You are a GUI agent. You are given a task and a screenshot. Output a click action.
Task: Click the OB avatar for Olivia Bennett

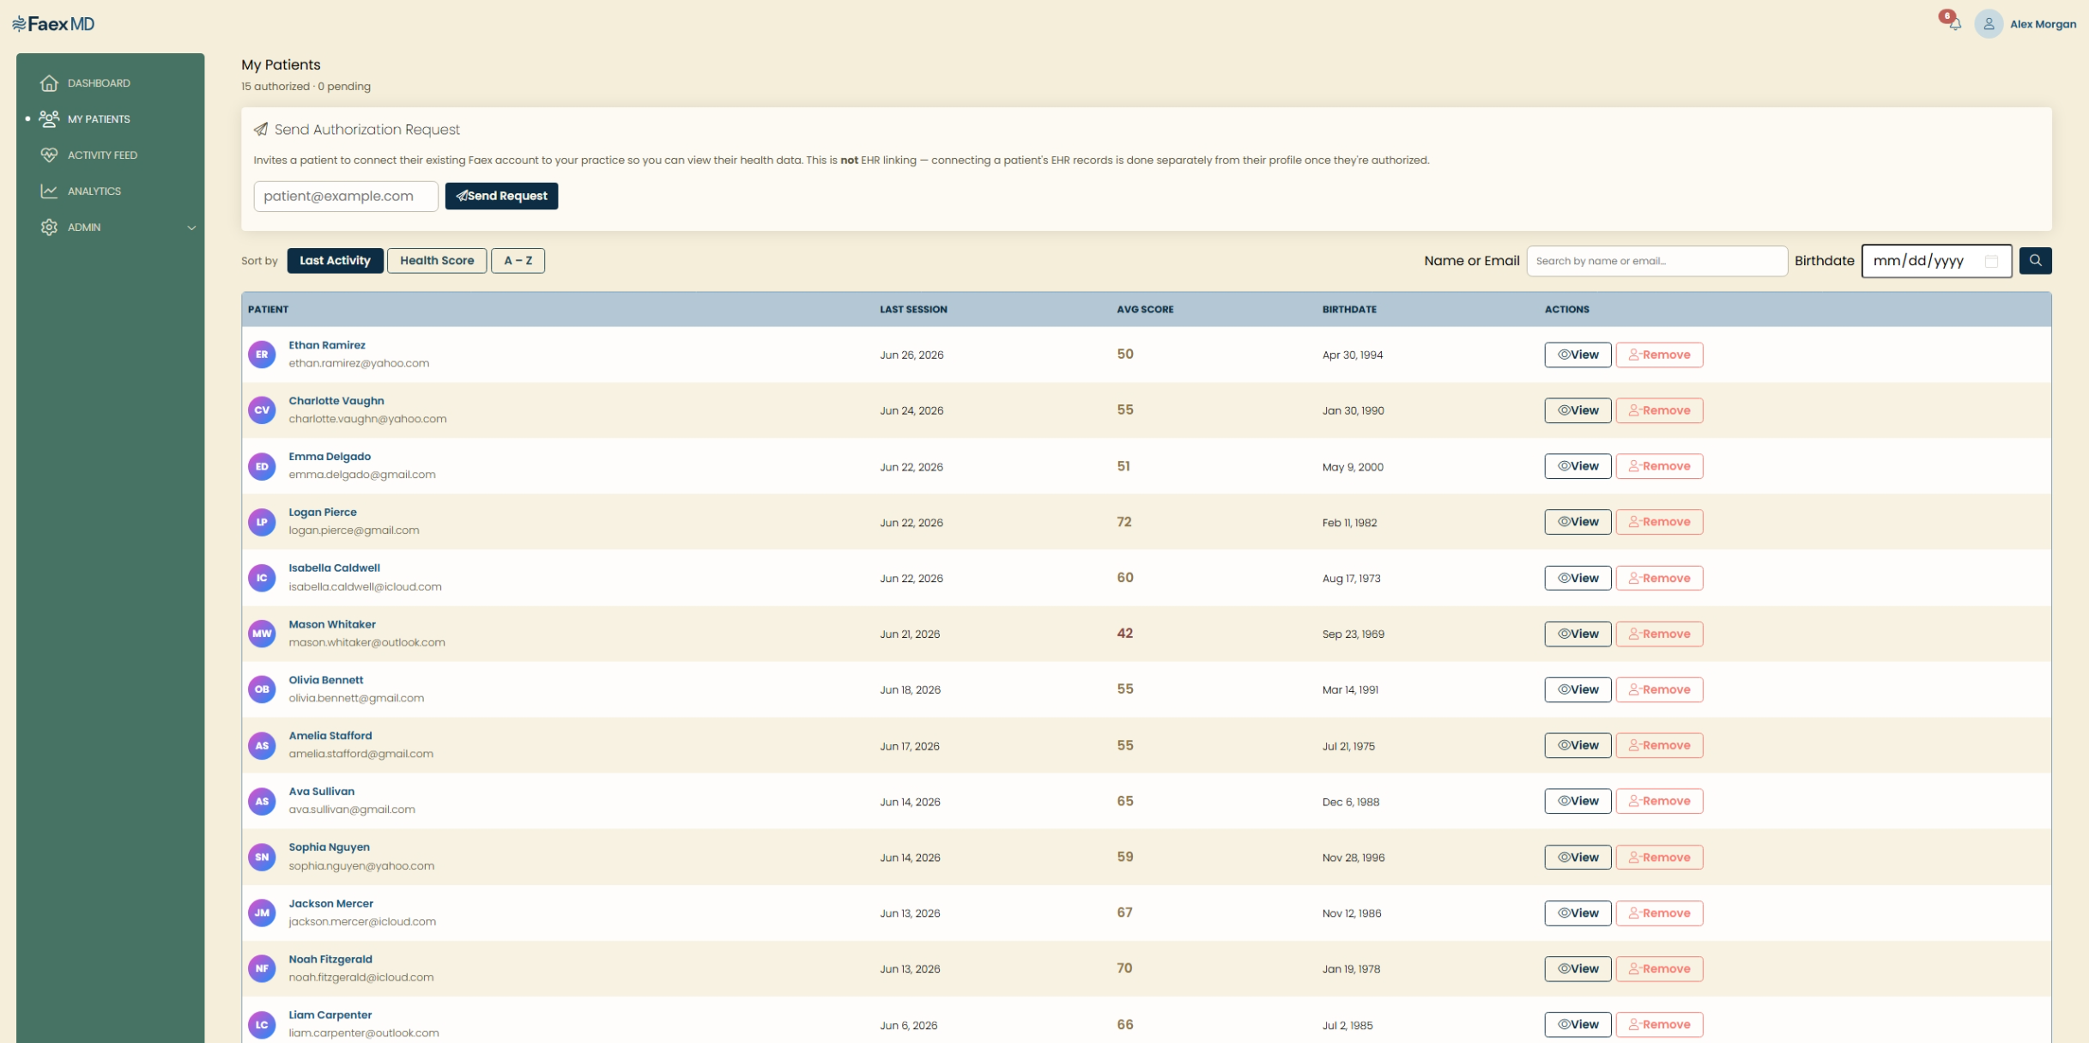[262, 689]
